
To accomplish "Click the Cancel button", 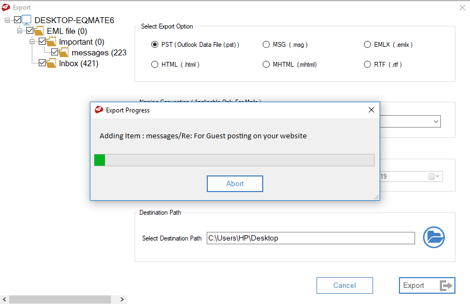I will (x=345, y=285).
